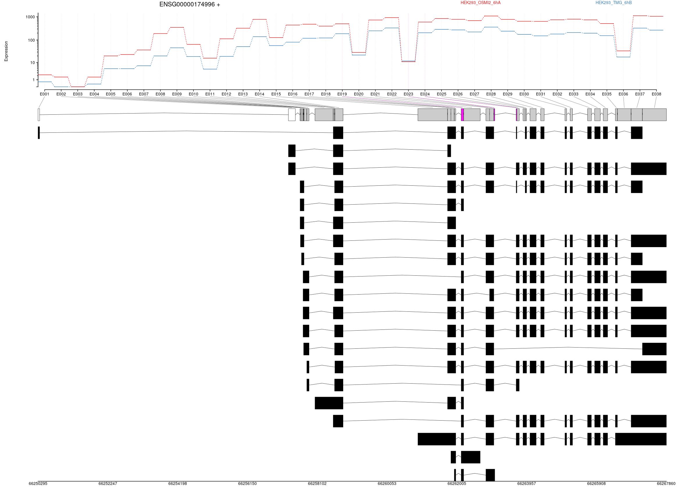Click exon label E016

click(x=293, y=94)
